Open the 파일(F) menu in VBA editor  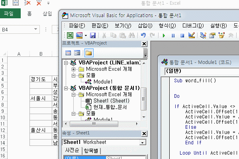tap(77, 25)
